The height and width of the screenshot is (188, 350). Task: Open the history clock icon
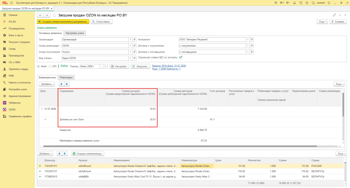click(x=301, y=3)
